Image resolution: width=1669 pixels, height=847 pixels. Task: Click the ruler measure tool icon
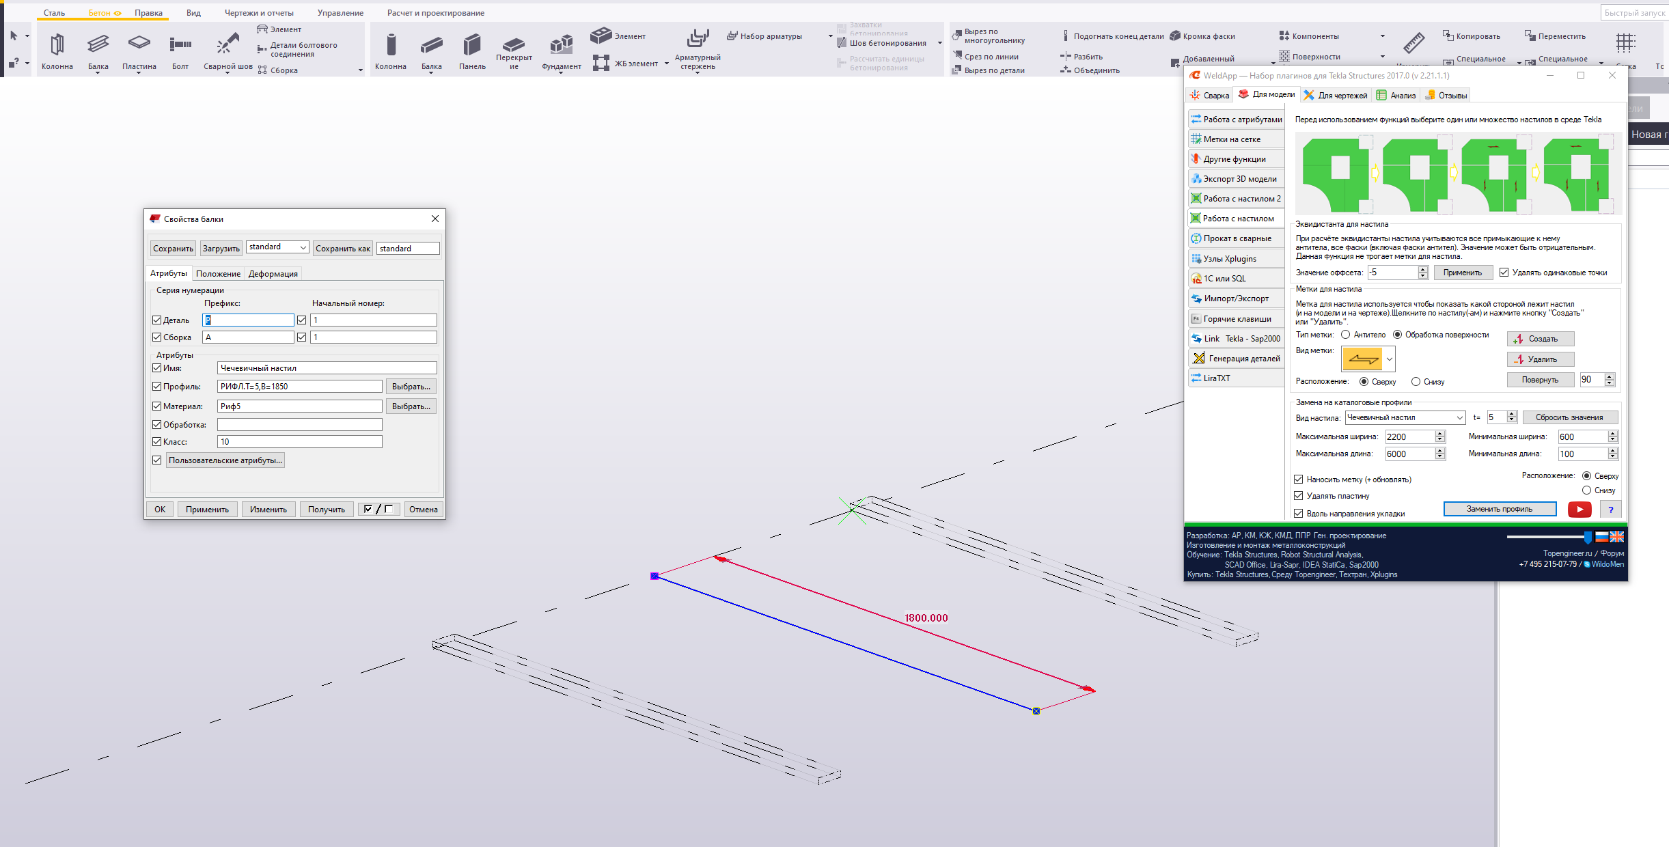[x=1413, y=43]
